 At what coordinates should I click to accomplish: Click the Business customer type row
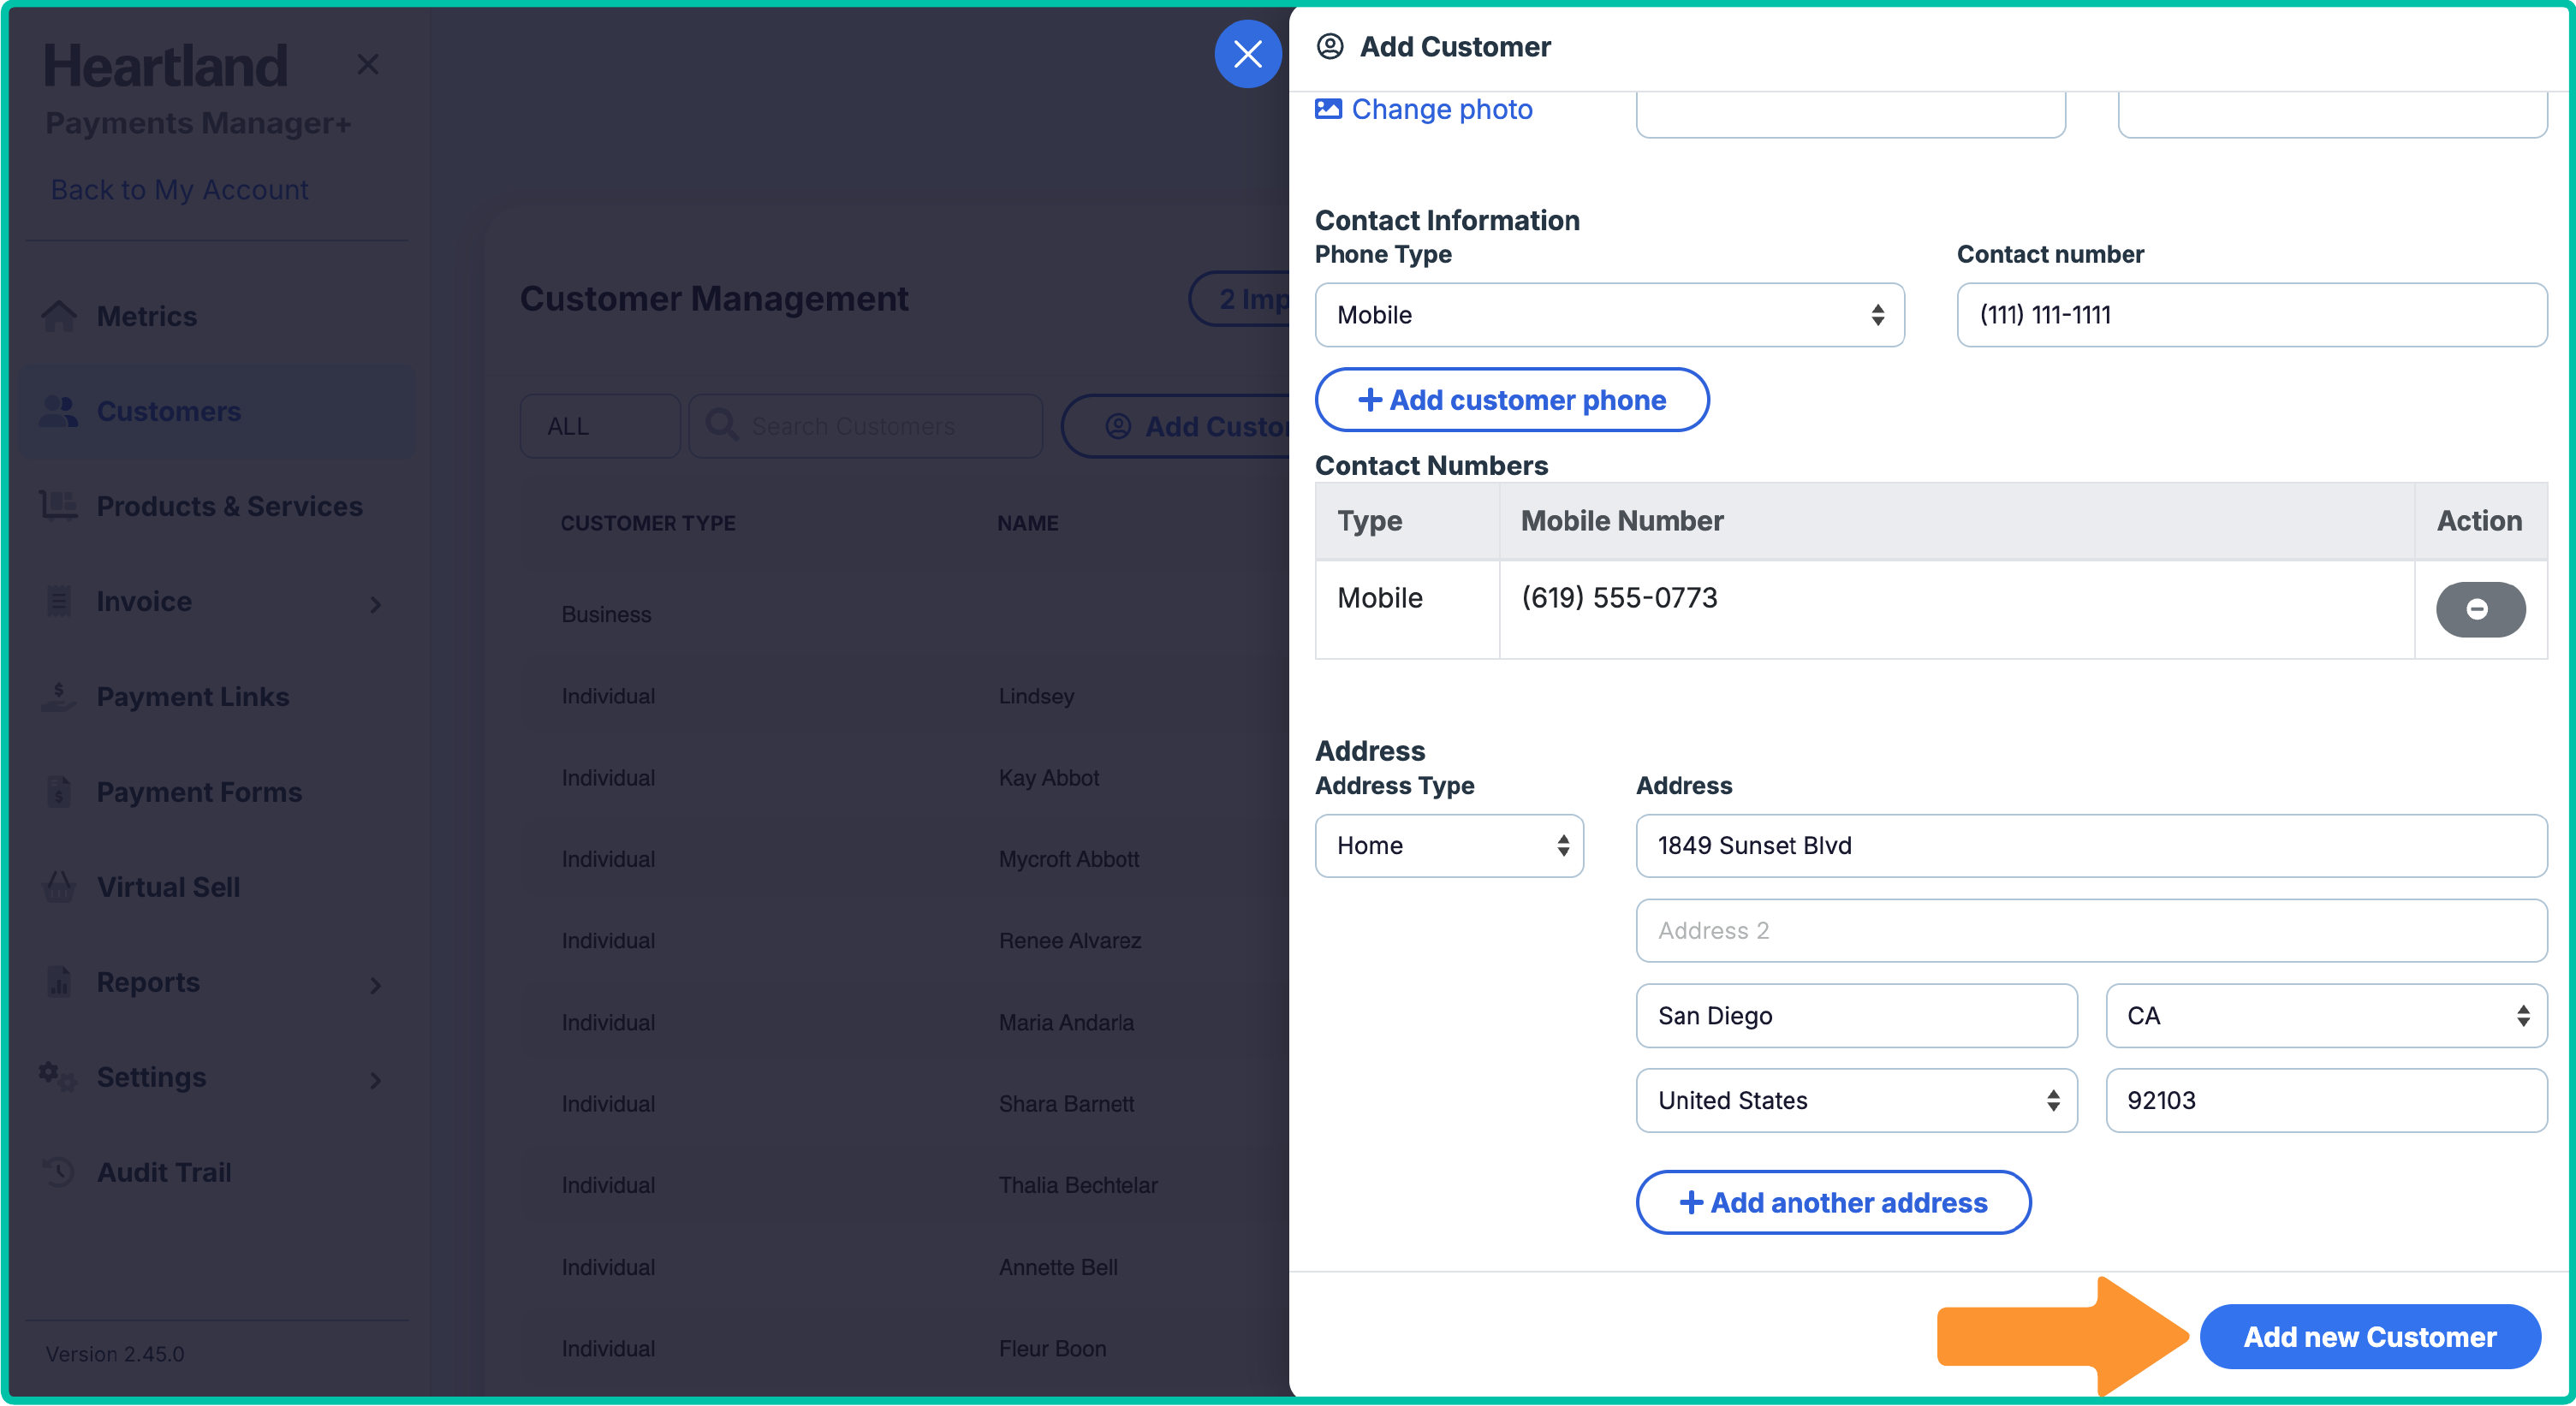coord(905,614)
